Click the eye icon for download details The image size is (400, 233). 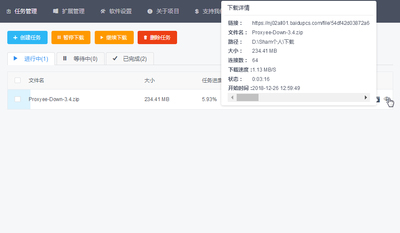[x=387, y=99]
